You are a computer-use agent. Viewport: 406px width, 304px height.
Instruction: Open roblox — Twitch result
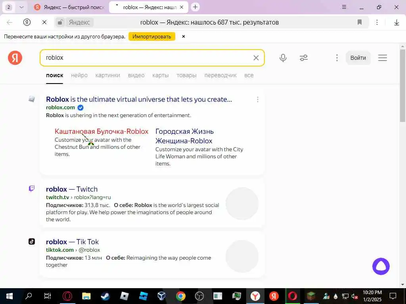pos(72,189)
